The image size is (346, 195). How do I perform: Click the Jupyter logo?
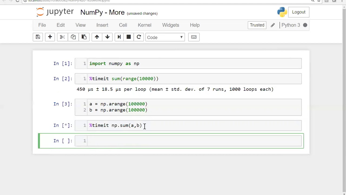tap(55, 12)
